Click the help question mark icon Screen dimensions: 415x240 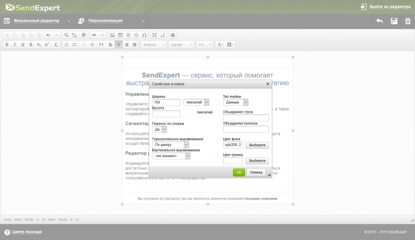pos(7,232)
